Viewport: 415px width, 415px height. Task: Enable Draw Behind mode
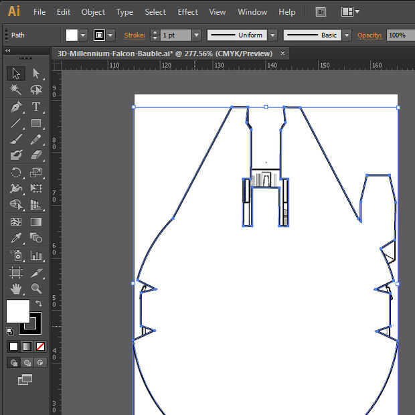[27, 362]
